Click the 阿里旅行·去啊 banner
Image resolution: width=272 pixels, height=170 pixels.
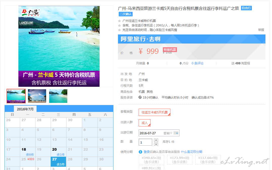[x=192, y=39]
